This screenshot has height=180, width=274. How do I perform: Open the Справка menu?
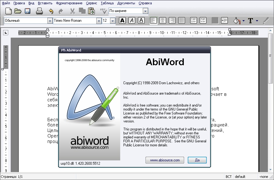pyautogui.click(x=145, y=3)
